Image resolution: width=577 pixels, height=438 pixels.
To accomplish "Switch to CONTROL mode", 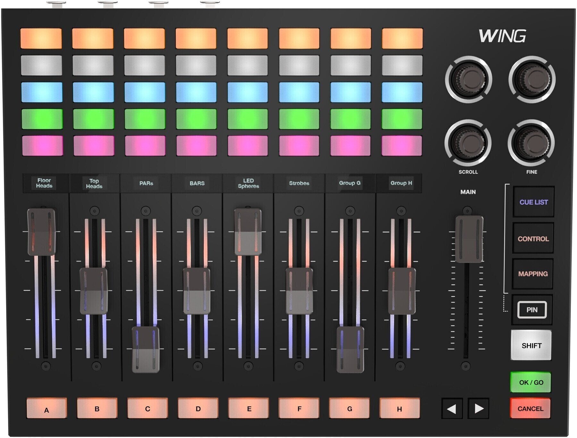I will pyautogui.click(x=533, y=239).
